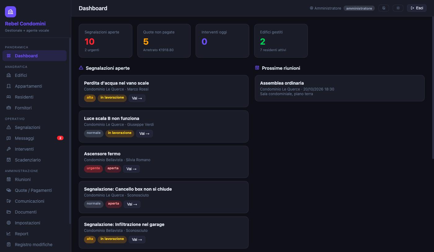Image resolution: width=434 pixels, height=252 pixels.
Task: Open the Edifici gestiti stat card
Action: tap(281, 41)
